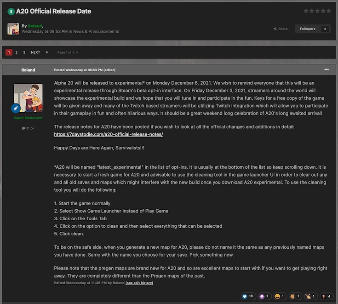This screenshot has width=338, height=304.
Task: Expand the 'Page 1 of 3' dropdown
Action: pyautogui.click(x=68, y=52)
